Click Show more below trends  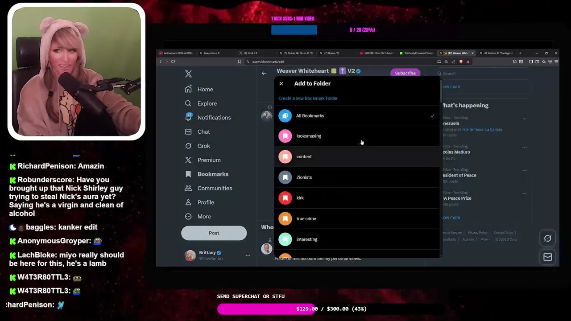pyautogui.click(x=451, y=218)
